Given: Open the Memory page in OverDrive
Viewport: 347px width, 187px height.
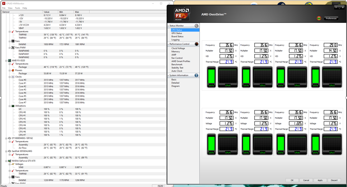Looking at the screenshot, I should 176,52.
